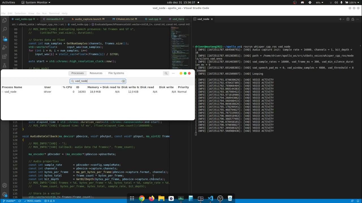Screen dimensions: 362x203
Task: Launch Firefox from the dock
Action: click(x=152, y=198)
